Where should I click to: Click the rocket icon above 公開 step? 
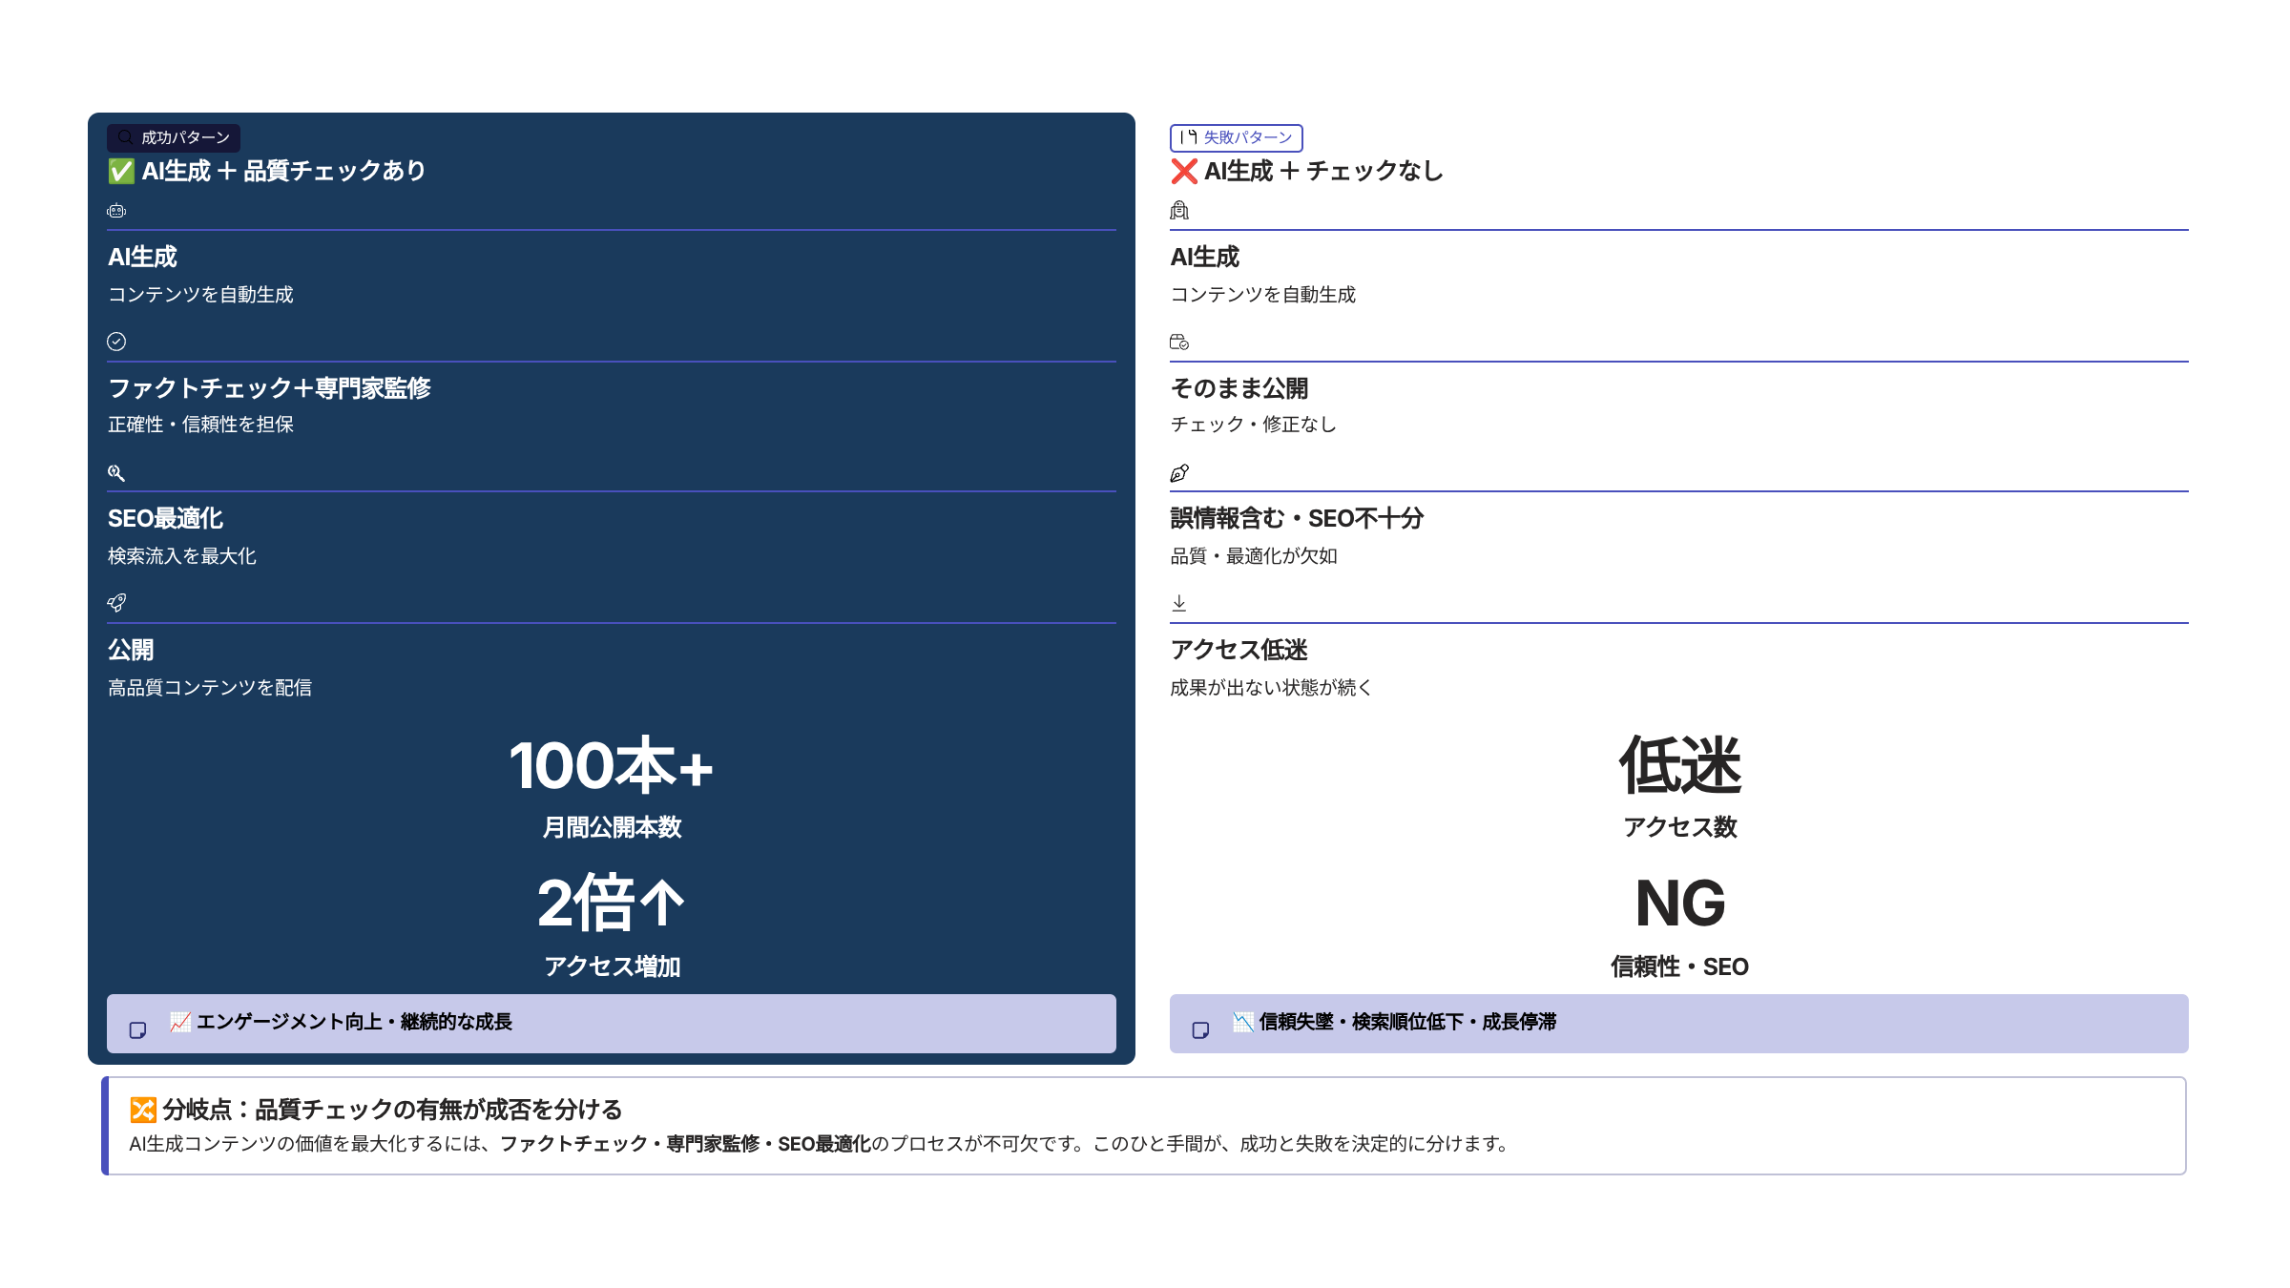[x=116, y=602]
